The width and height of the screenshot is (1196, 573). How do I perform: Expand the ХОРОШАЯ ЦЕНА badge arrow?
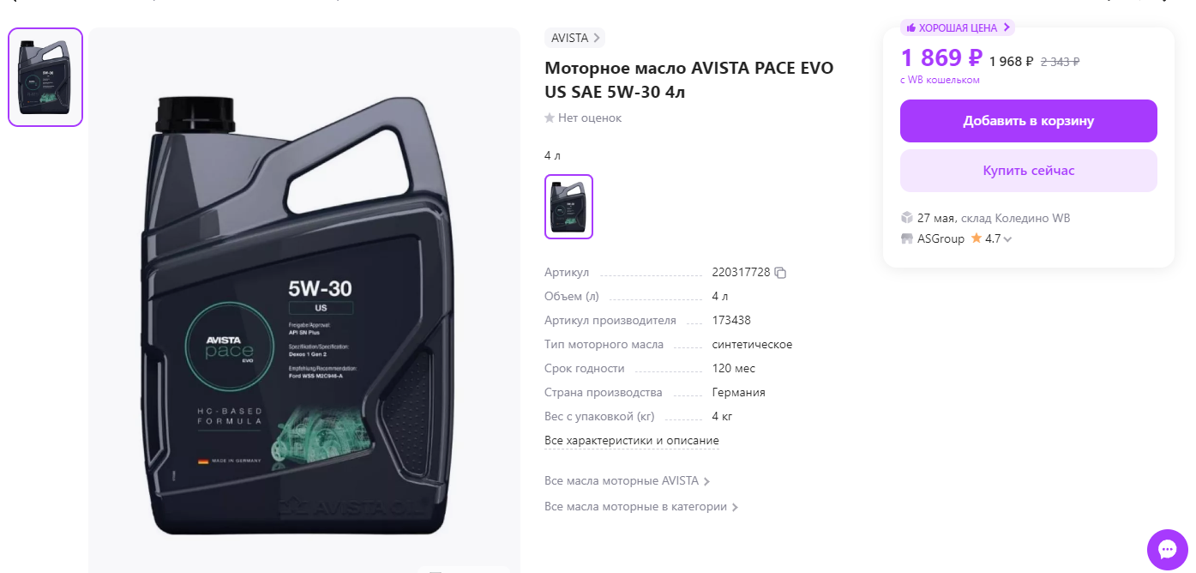(x=1007, y=27)
